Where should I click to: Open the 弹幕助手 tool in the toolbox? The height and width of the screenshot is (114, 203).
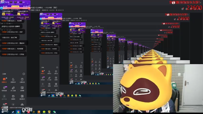pyautogui.click(x=4, y=80)
